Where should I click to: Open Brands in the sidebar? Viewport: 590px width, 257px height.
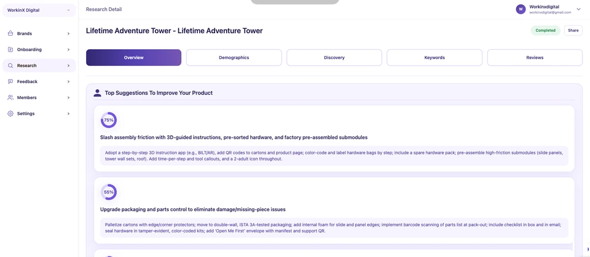click(39, 33)
